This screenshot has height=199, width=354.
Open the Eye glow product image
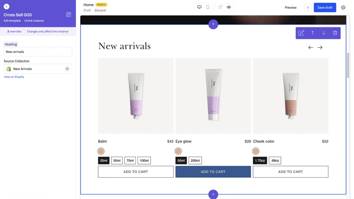[x=213, y=96]
